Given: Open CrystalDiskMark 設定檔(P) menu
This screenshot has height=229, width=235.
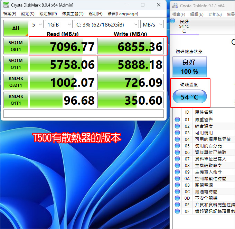Looking at the screenshot, I should (48, 14).
